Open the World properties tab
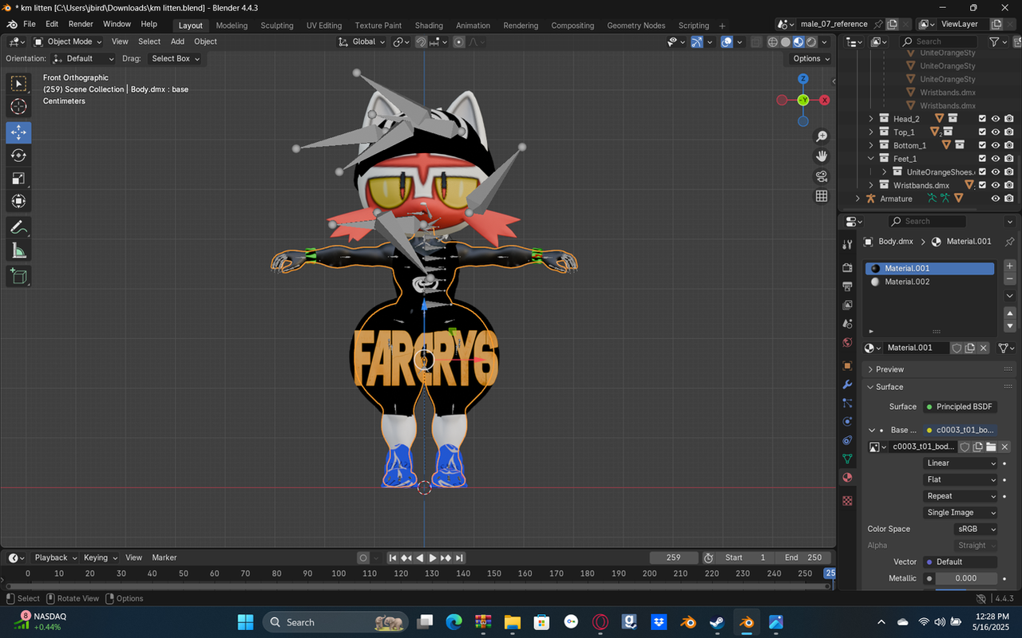Screen dimensions: 1022x638 (847, 343)
